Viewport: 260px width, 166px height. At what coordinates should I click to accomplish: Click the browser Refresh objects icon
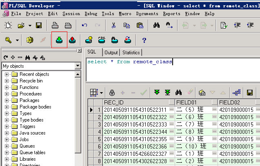(x=6, y=58)
